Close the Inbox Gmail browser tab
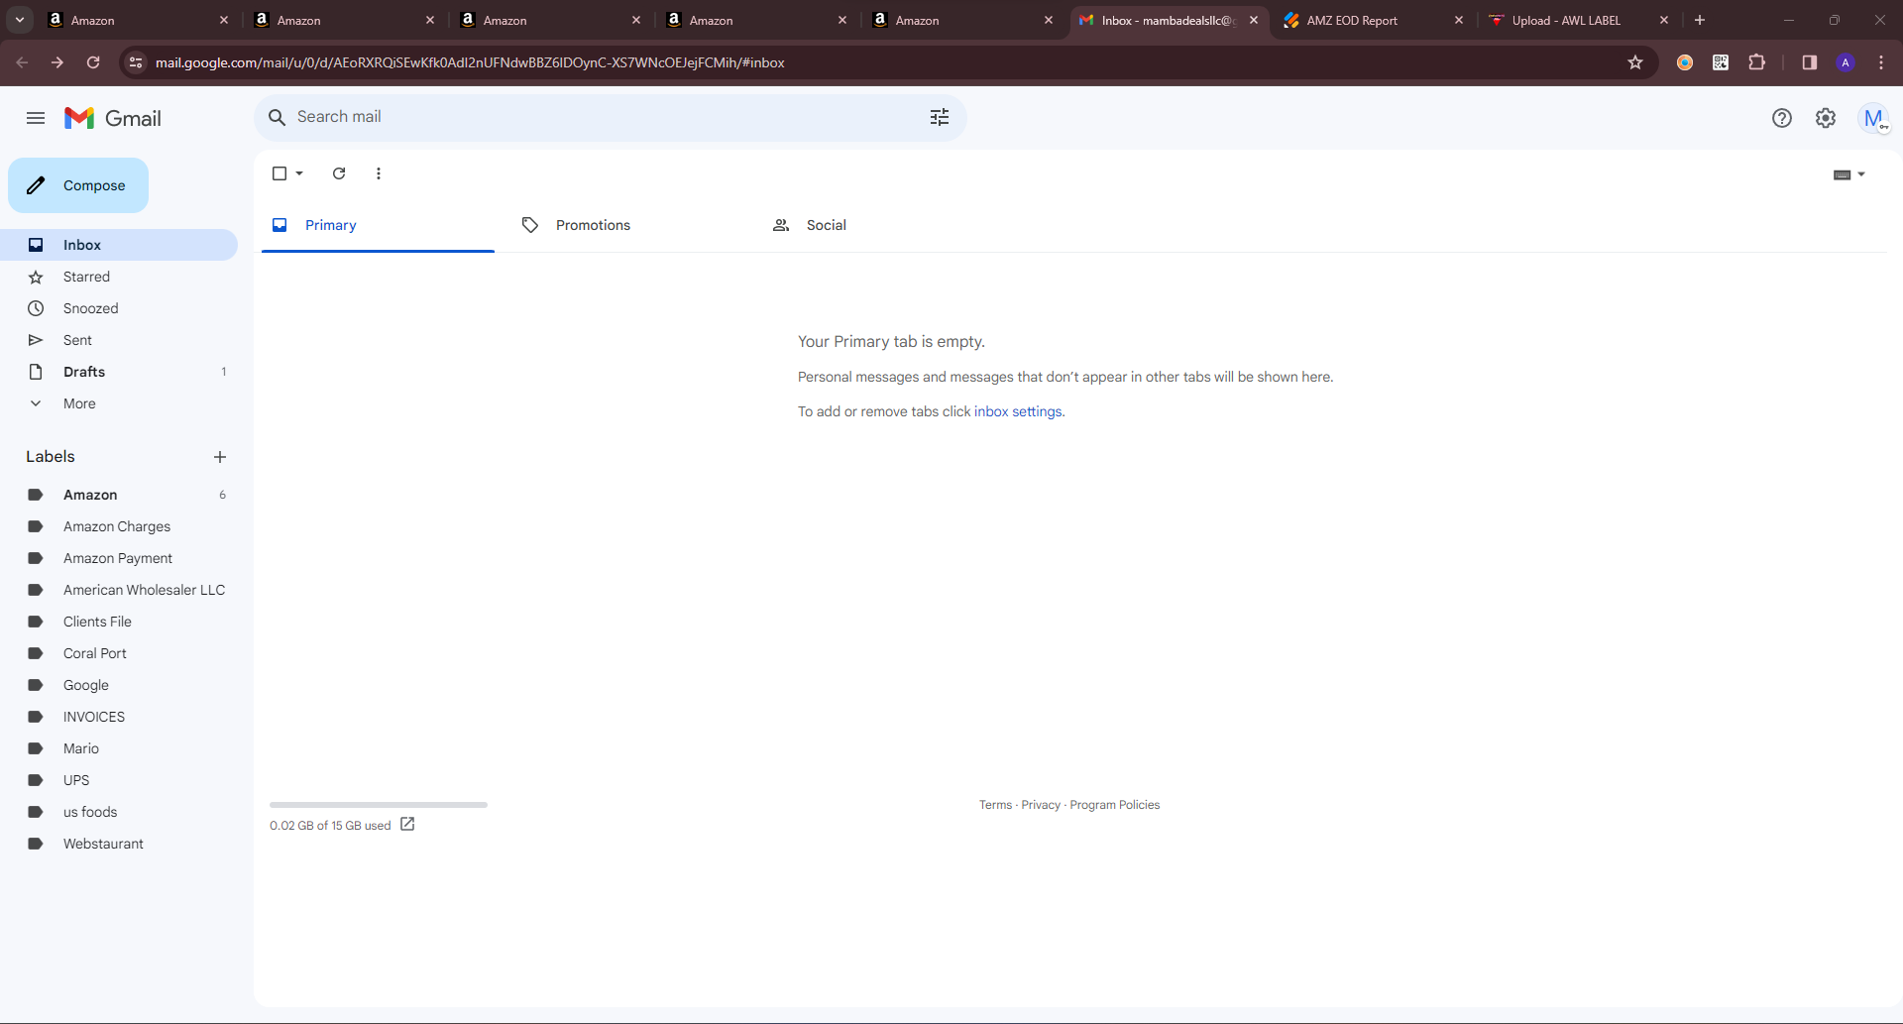Image resolution: width=1903 pixels, height=1024 pixels. click(x=1254, y=20)
